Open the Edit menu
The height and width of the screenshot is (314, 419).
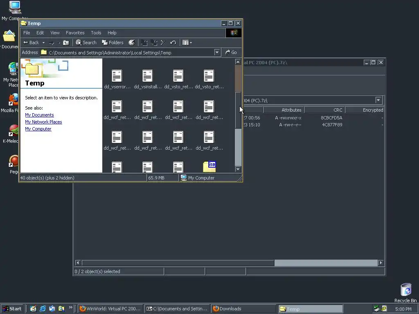(x=40, y=33)
